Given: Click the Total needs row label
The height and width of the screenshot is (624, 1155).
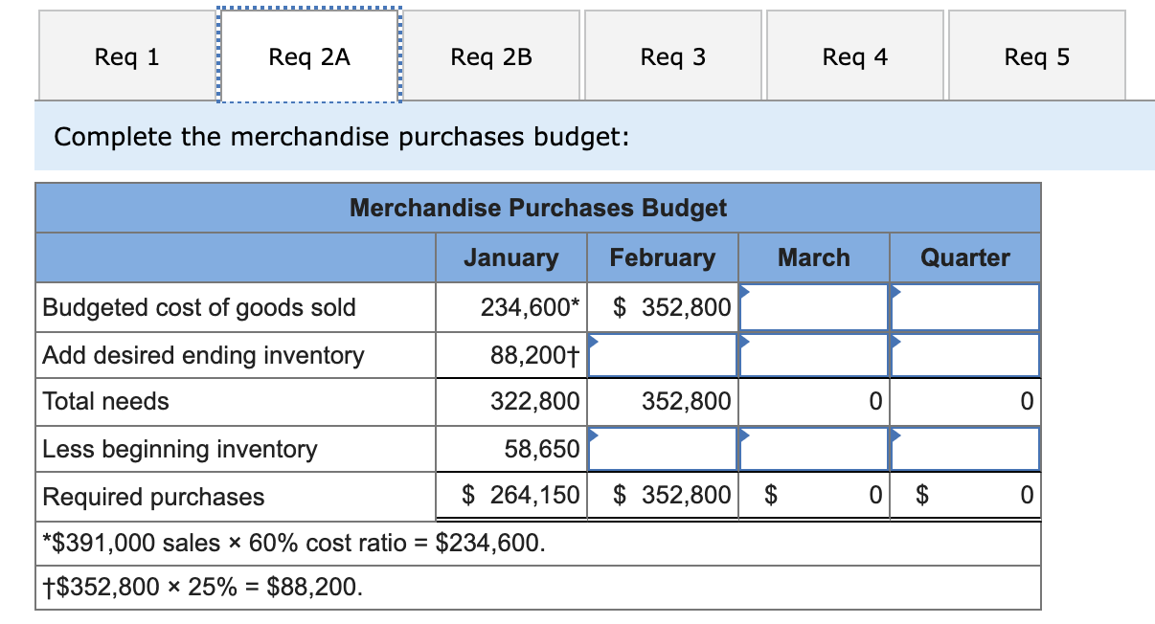Looking at the screenshot, I should [x=106, y=401].
